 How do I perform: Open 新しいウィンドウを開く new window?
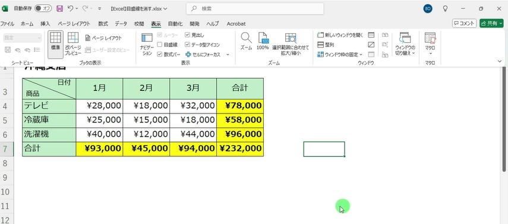point(340,35)
